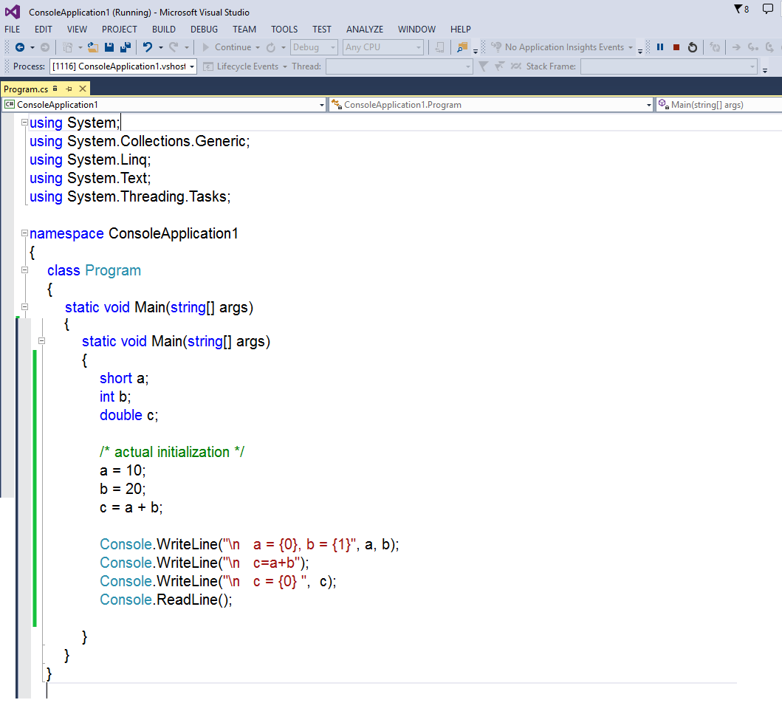The image size is (782, 714).
Task: Click the Open File icon
Action: click(92, 47)
